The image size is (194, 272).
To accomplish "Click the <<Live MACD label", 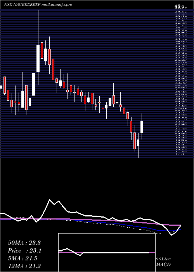I will coord(163,262).
